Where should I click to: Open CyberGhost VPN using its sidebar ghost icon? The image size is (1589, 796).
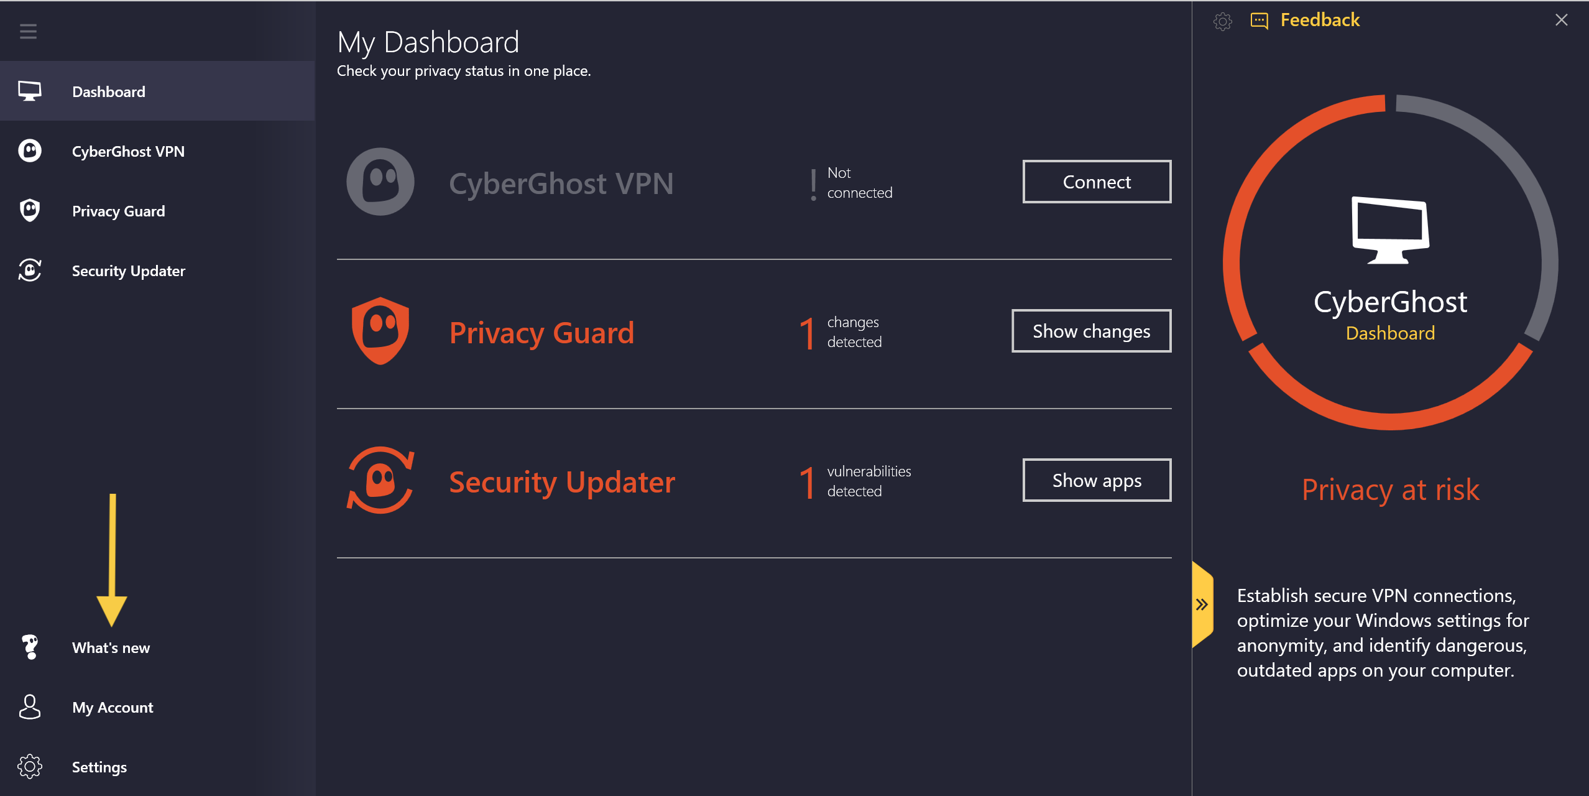click(29, 150)
